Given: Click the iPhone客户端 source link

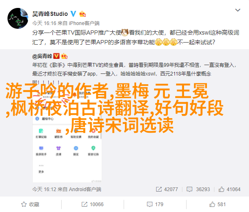Looking at the screenshot, I should tap(84, 23).
